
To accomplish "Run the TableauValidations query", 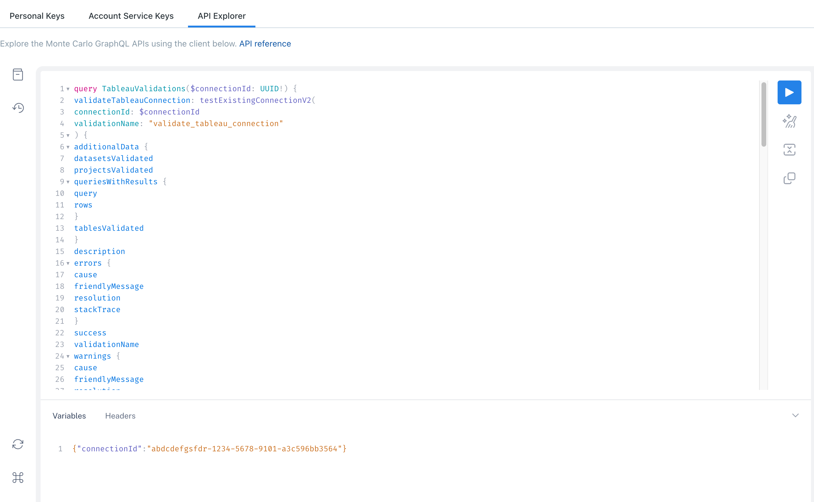I will pos(790,92).
